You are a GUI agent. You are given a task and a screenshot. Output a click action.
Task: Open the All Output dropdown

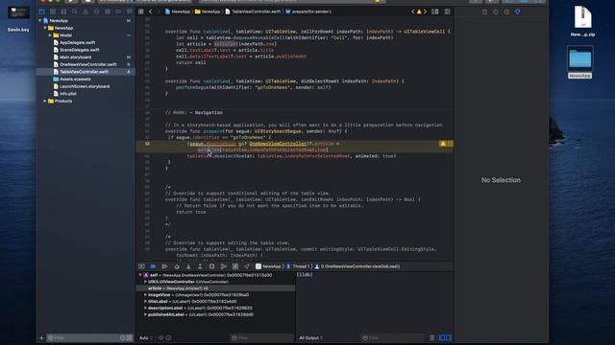pos(310,338)
